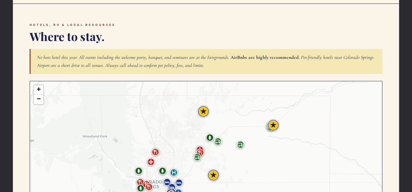Open the rightmost blue hotel bed marker
The width and height of the screenshot is (412, 192).
click(179, 183)
